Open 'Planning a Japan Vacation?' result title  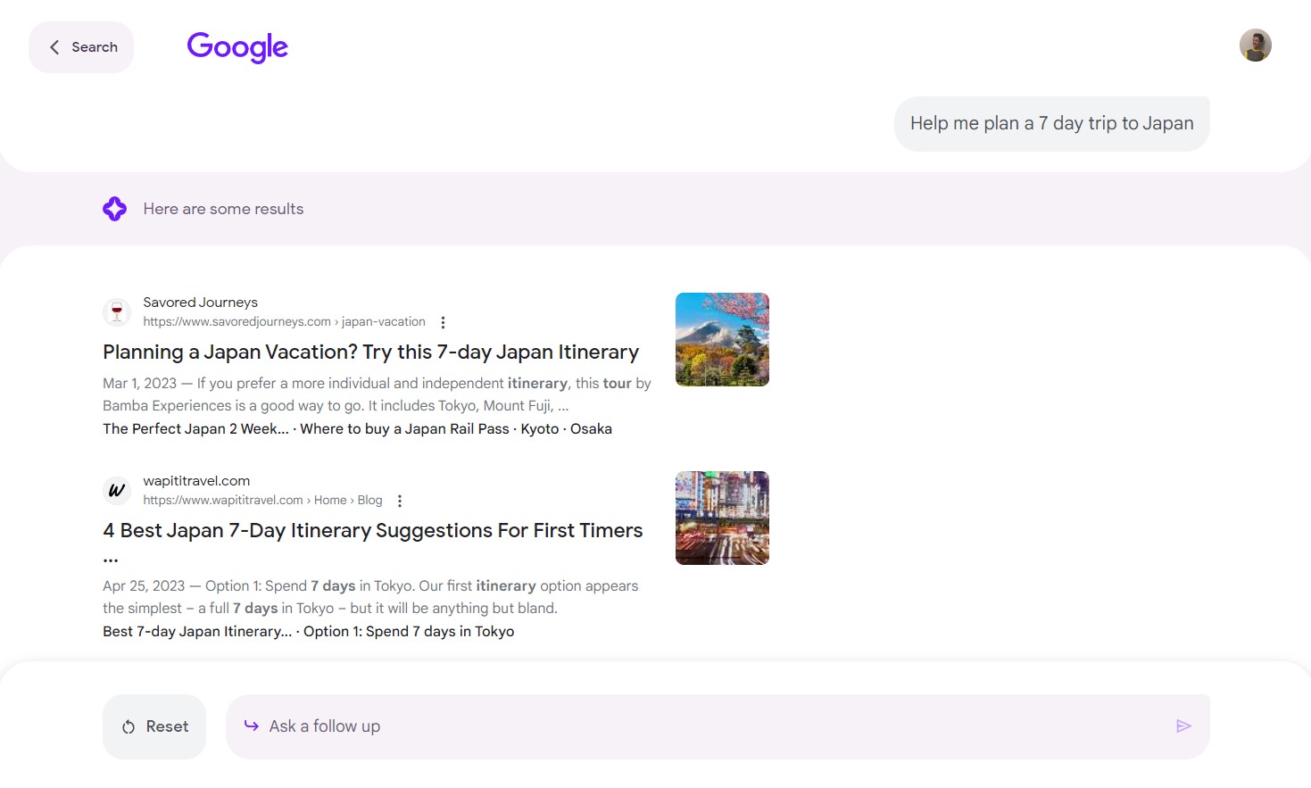coord(371,353)
